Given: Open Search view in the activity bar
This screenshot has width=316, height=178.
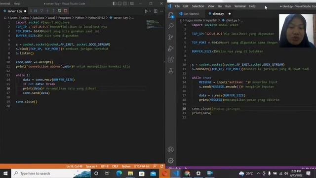Looking at the screenshot, I should coord(171,26).
